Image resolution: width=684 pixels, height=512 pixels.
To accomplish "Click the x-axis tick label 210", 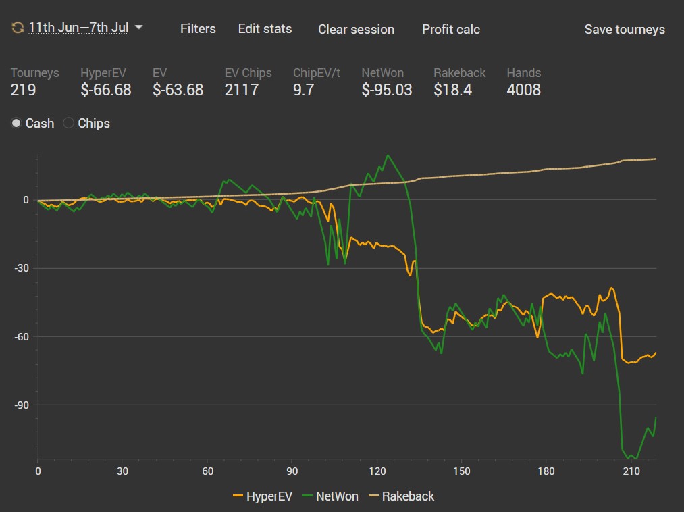I will point(631,471).
